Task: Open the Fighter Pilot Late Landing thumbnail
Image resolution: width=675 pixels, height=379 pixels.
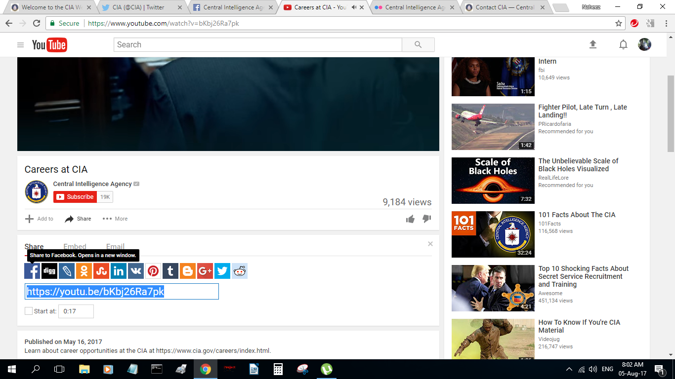Action: tap(493, 127)
